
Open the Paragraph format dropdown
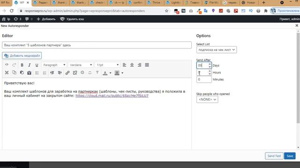pyautogui.click(x=54, y=65)
